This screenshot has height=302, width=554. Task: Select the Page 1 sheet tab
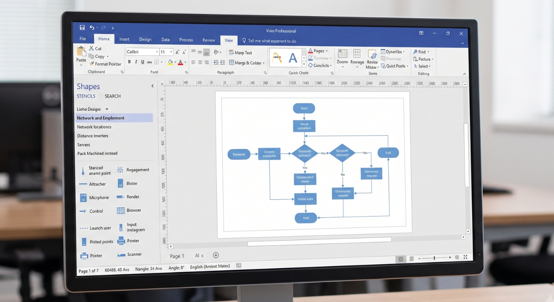tap(177, 256)
